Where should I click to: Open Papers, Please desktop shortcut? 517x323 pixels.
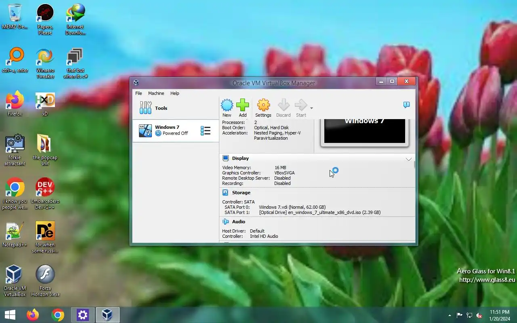click(45, 19)
